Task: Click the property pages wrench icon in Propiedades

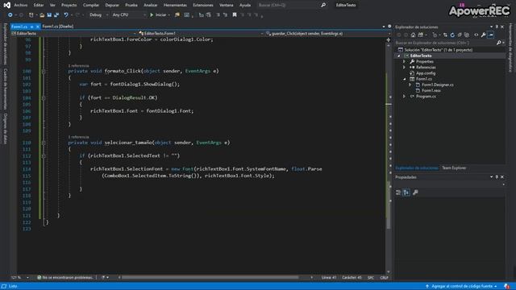Action: (415, 193)
